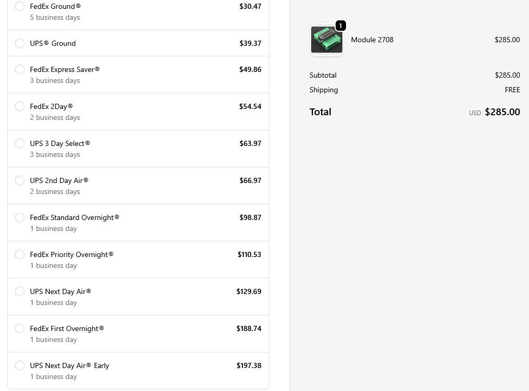Choose UPS 2nd Day Air radio button
The height and width of the screenshot is (391, 529).
point(20,180)
